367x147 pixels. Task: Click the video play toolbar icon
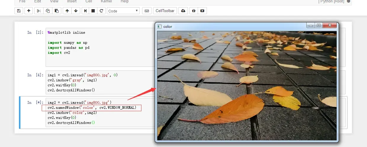click(x=202, y=11)
